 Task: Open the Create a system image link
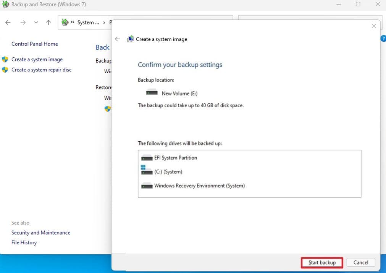click(x=37, y=60)
